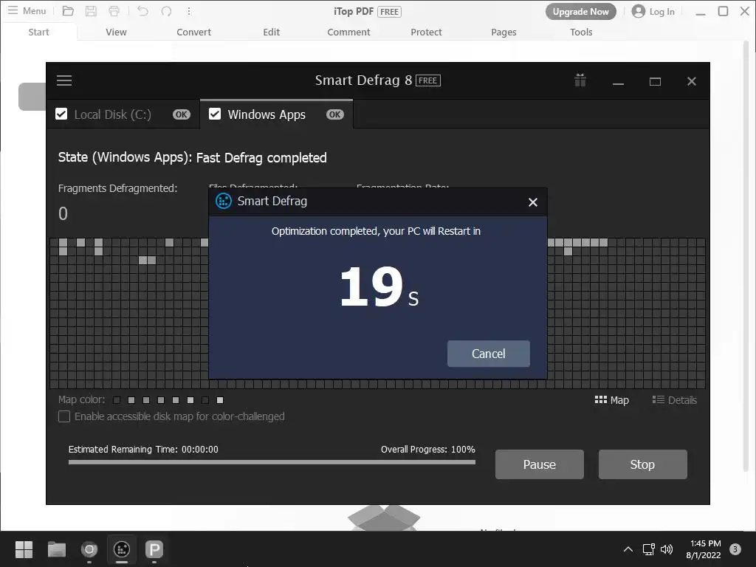Image resolution: width=756 pixels, height=567 pixels.
Task: Open Smart Defrag hamburger menu
Action: click(x=64, y=80)
